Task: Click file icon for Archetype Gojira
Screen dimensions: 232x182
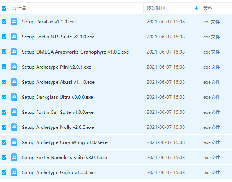Action: [x=14, y=172]
